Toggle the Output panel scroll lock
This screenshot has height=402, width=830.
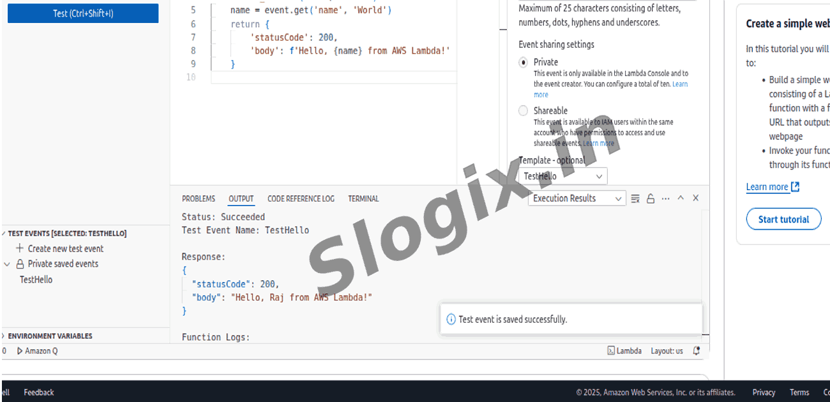(x=651, y=198)
